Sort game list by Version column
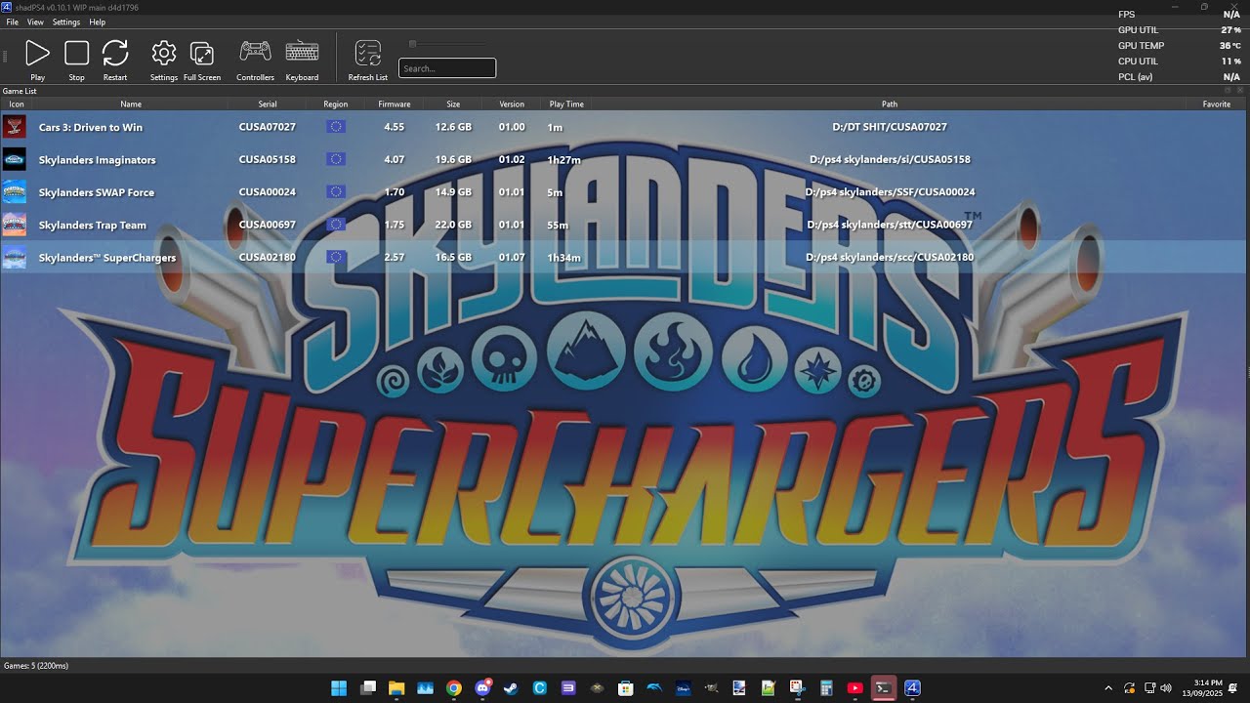 click(x=512, y=103)
